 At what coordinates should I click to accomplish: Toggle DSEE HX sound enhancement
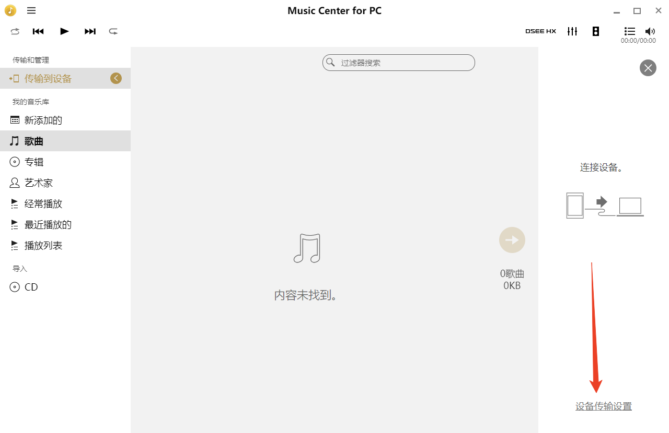[x=540, y=31]
